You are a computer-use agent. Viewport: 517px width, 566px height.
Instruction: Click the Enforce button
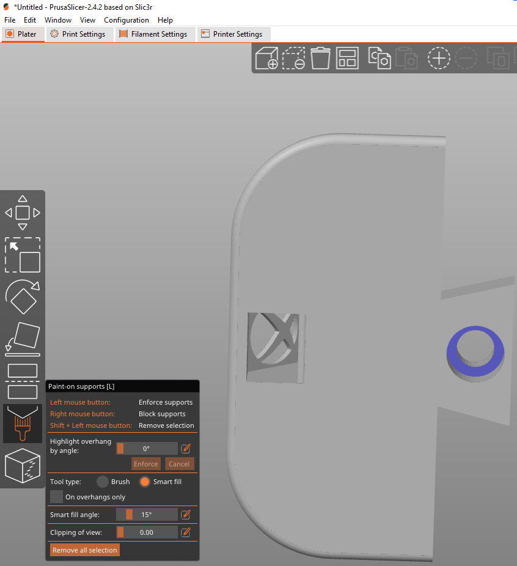pos(146,464)
